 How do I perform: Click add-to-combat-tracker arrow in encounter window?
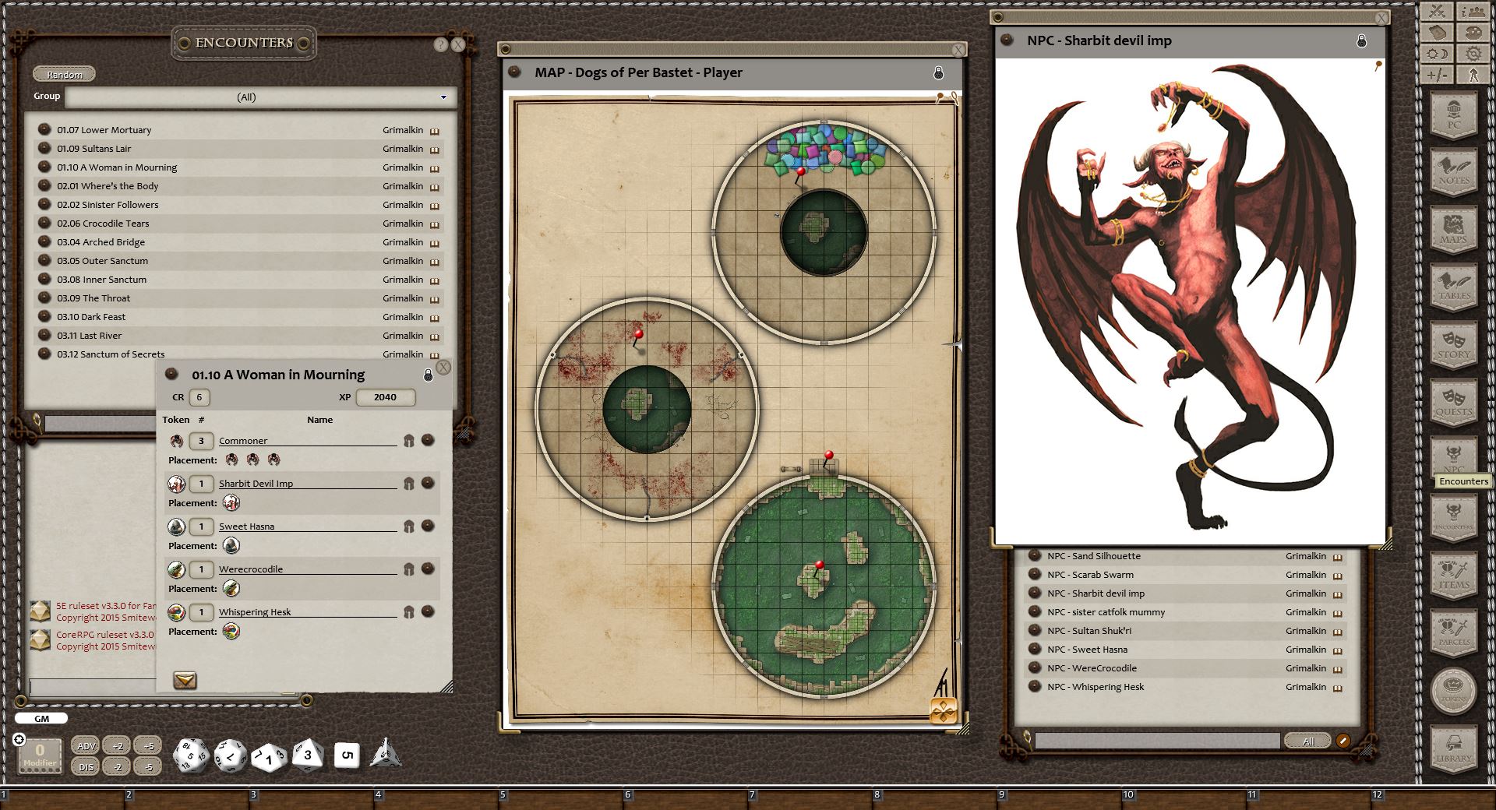(x=185, y=681)
